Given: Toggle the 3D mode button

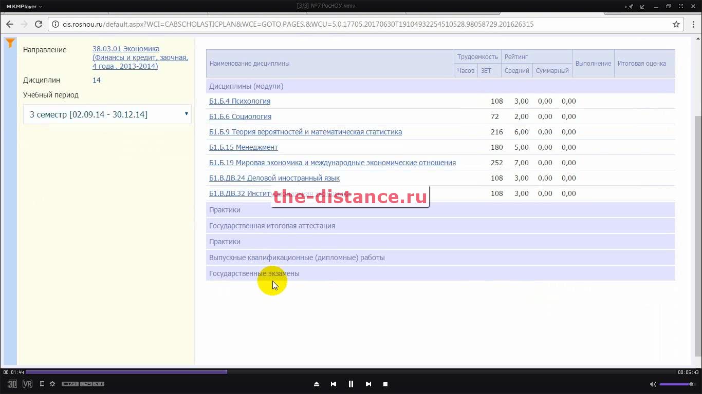Looking at the screenshot, I should [12, 384].
